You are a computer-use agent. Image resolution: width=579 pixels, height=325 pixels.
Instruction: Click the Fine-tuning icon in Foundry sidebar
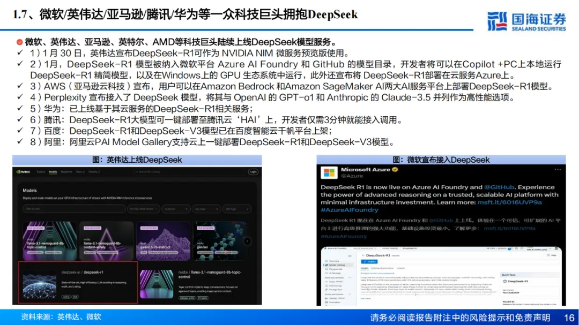tap(326, 285)
